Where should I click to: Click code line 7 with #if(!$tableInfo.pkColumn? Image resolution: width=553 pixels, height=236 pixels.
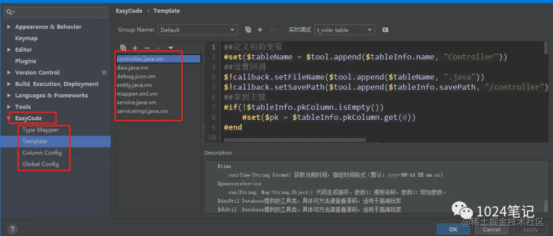tap(304, 107)
